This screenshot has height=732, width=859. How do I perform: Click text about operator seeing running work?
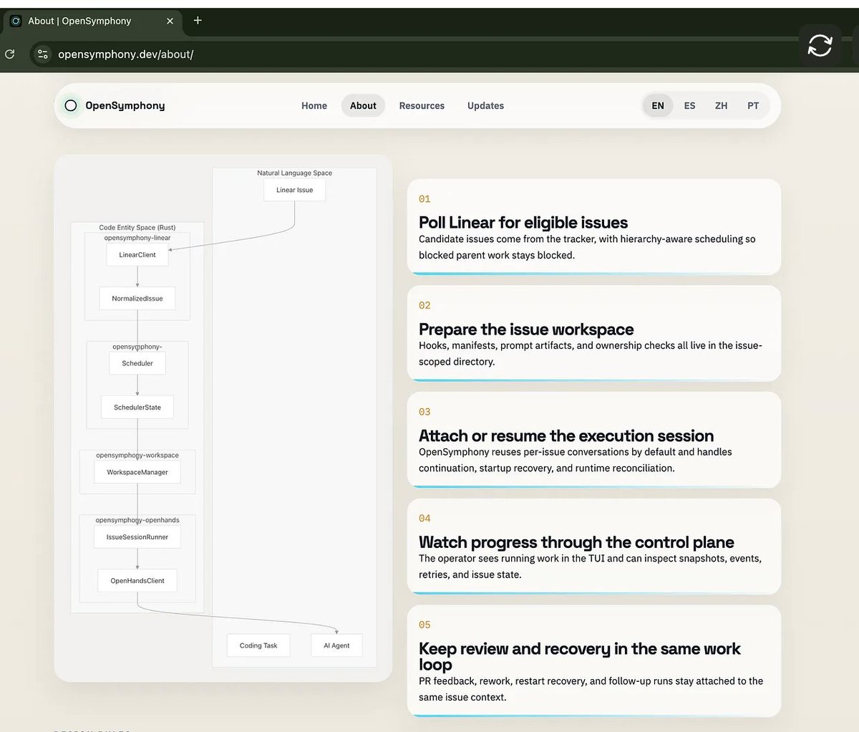pos(590,567)
